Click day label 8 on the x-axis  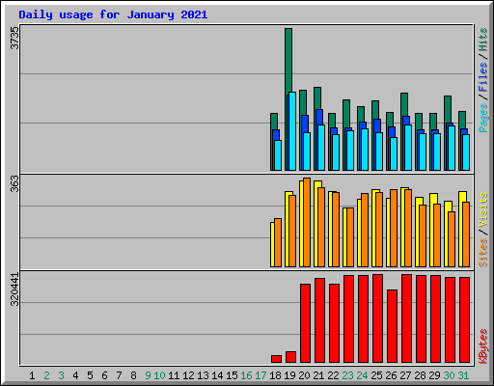(133, 375)
